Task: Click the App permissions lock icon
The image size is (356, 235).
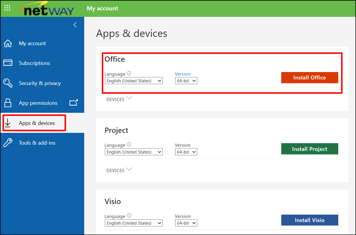Action: 8,103
